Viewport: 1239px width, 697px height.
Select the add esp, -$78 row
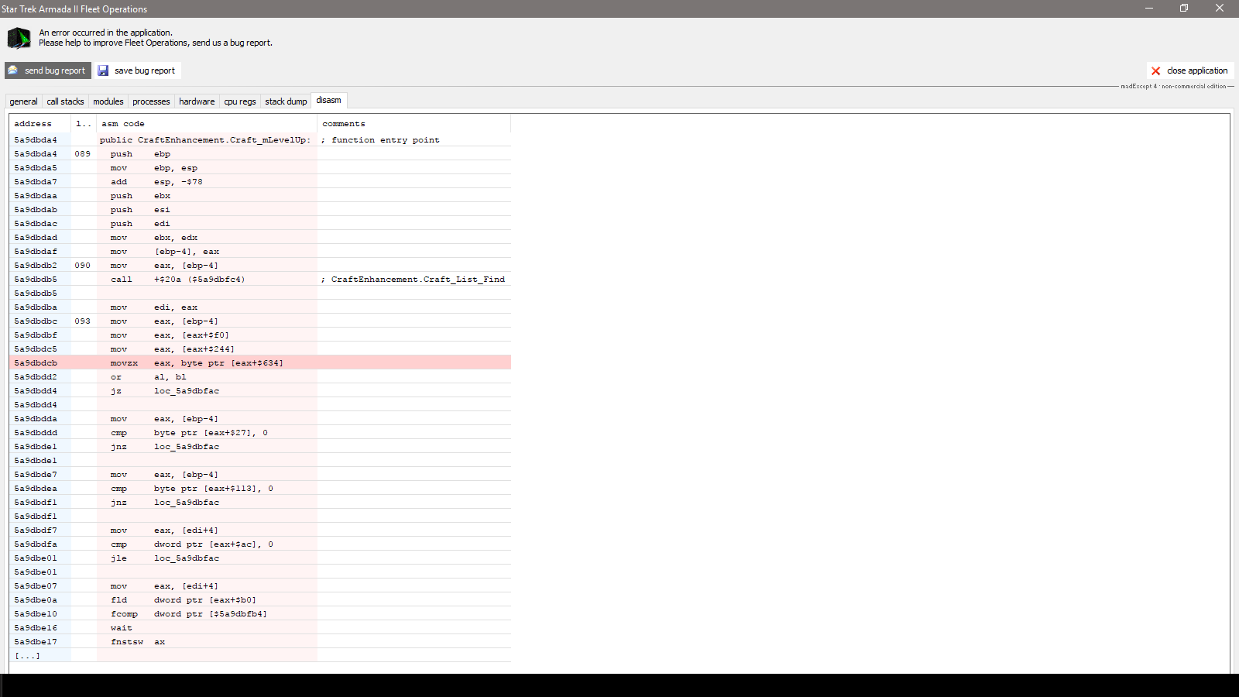[x=260, y=182]
